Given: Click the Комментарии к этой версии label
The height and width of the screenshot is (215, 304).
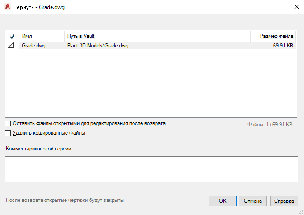Looking at the screenshot, I should (x=43, y=149).
